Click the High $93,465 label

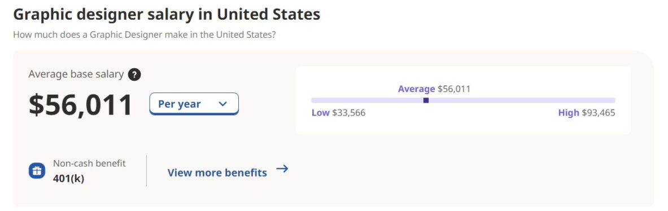(587, 113)
